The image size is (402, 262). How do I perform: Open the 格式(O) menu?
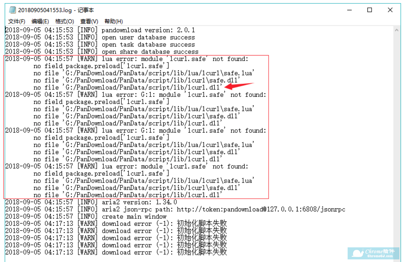(x=65, y=21)
